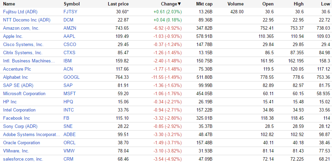Open the Amazon.com, Inc. stock page
The image size is (332, 163).
coord(21,28)
